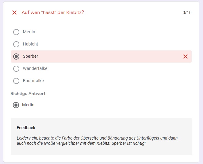Click the question title 'Auf wen hasst der Kiebitz?'

[x=53, y=13]
